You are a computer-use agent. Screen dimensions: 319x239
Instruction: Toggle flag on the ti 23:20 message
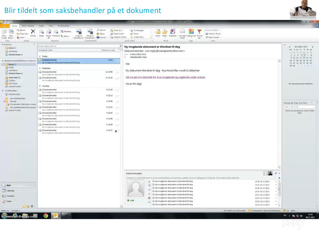(118, 91)
